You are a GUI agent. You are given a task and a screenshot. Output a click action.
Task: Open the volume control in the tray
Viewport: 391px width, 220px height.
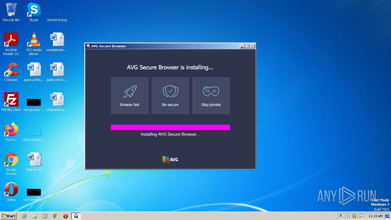tap(347, 216)
